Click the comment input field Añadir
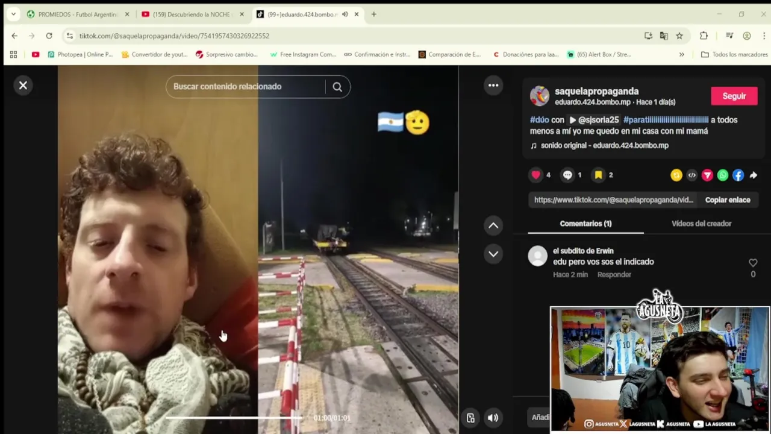The image size is (771, 434). coord(540,417)
